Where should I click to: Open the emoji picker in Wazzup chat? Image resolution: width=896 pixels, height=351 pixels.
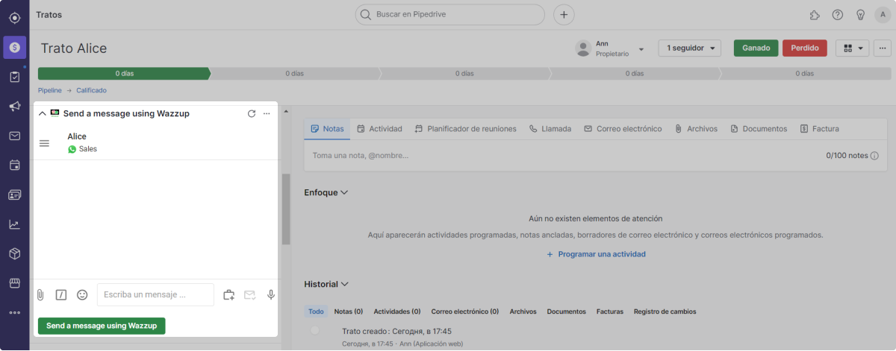[x=82, y=295]
